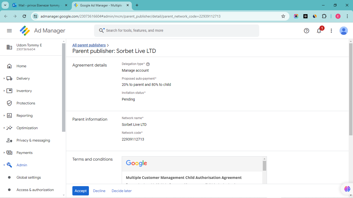Open the Ad Manager account avatar
The width and height of the screenshot is (353, 198).
tap(344, 31)
